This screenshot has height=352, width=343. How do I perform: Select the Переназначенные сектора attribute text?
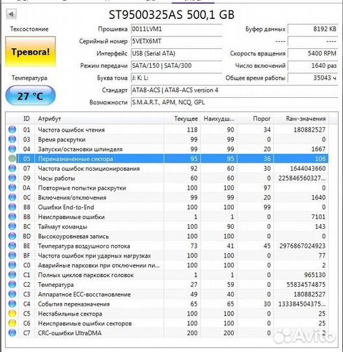75,159
